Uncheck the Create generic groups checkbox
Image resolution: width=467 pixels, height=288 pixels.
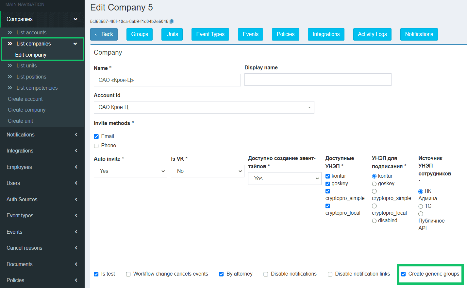403,274
